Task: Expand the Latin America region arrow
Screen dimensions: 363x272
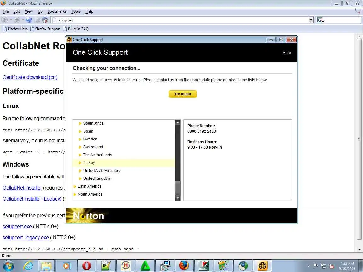Action: coord(75,186)
